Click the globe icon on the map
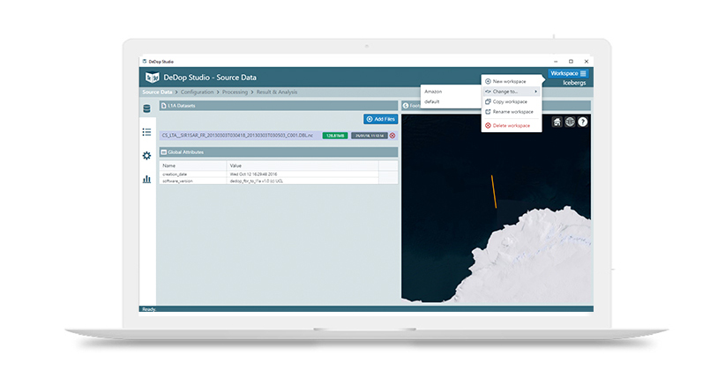 pos(570,122)
